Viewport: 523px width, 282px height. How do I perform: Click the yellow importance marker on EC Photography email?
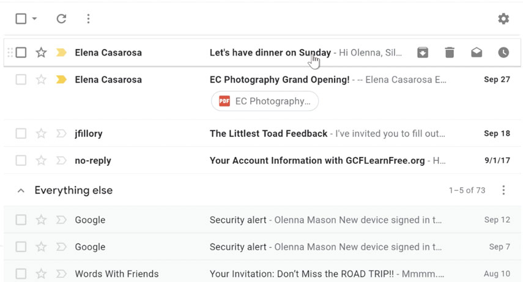pyautogui.click(x=61, y=80)
